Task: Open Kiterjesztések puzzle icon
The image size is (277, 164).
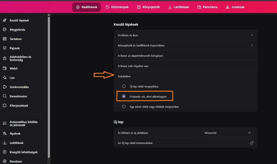Action: point(5,106)
